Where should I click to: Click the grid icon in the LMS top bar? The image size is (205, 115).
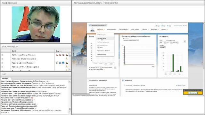point(168,26)
